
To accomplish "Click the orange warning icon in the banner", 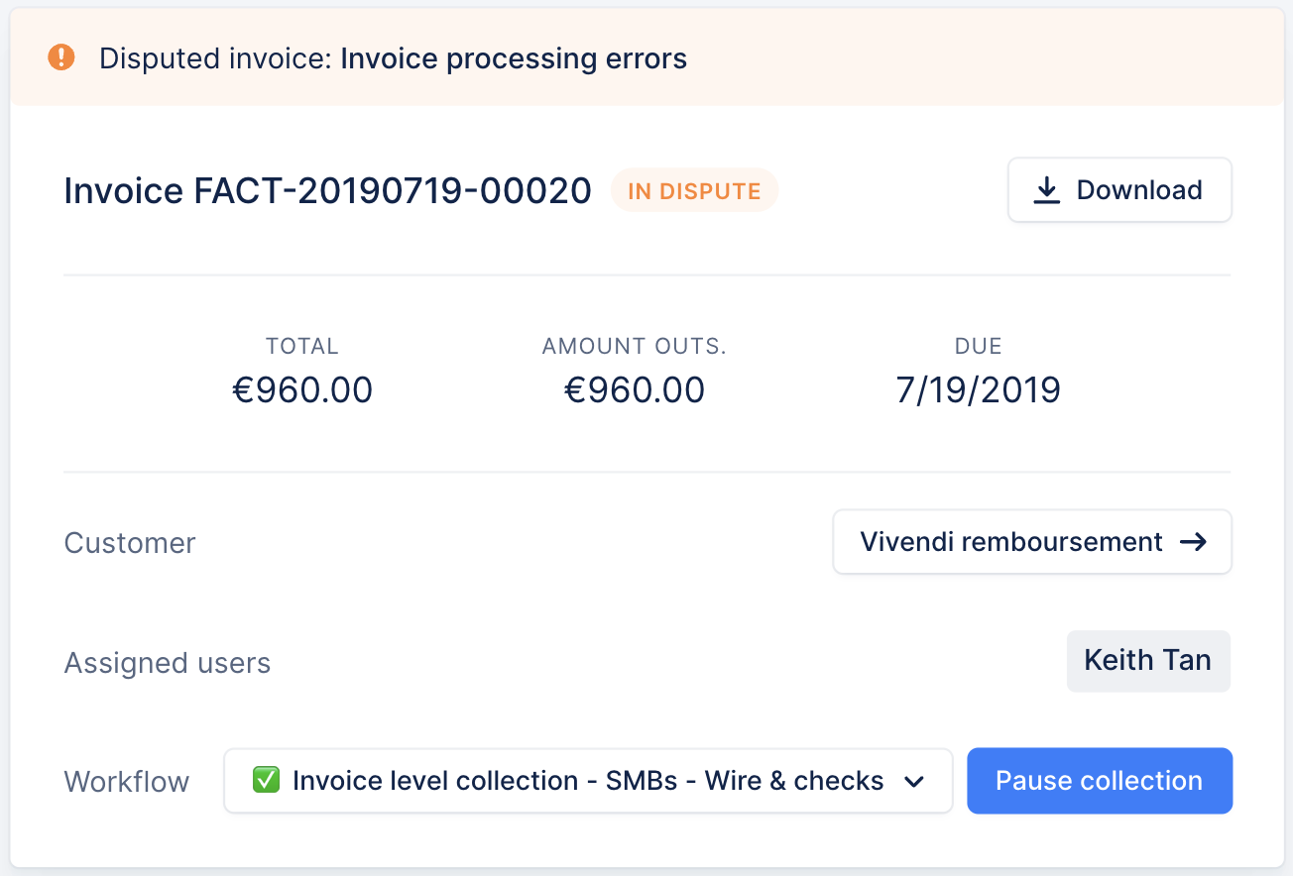I will (x=61, y=57).
